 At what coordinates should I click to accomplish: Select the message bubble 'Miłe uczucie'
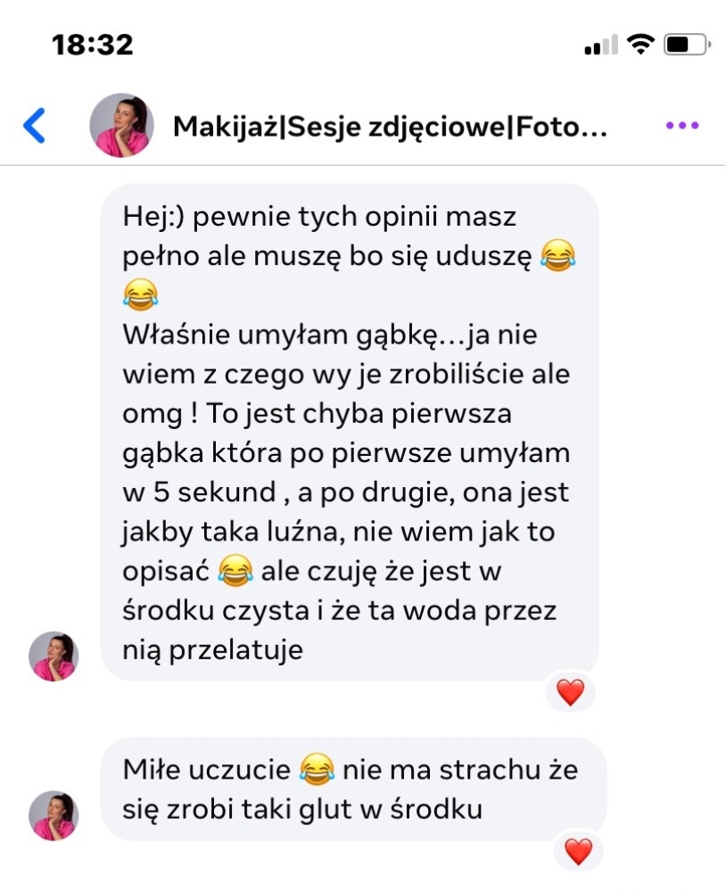pos(353,789)
